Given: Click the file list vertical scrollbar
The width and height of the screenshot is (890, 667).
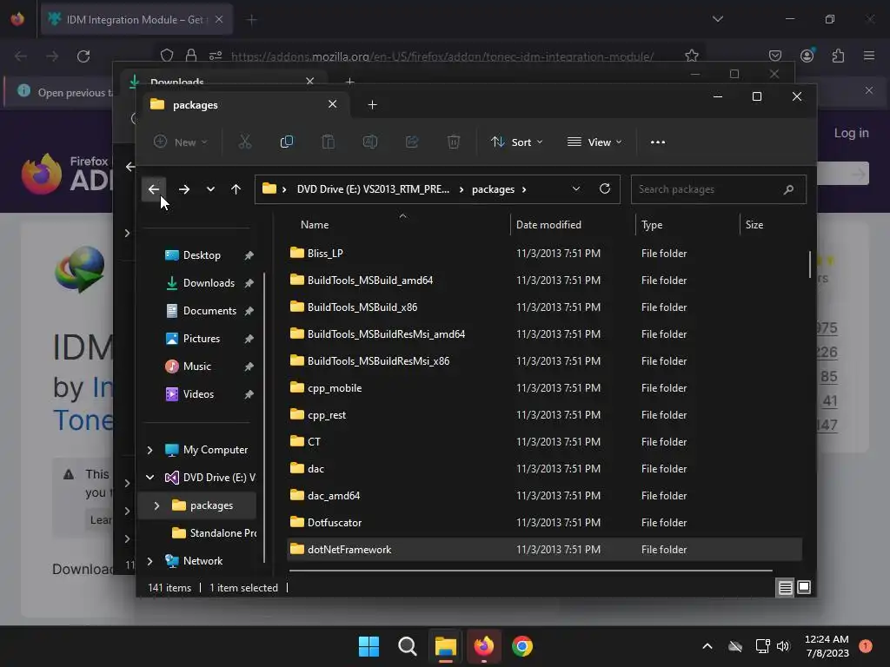Looking at the screenshot, I should tap(810, 264).
